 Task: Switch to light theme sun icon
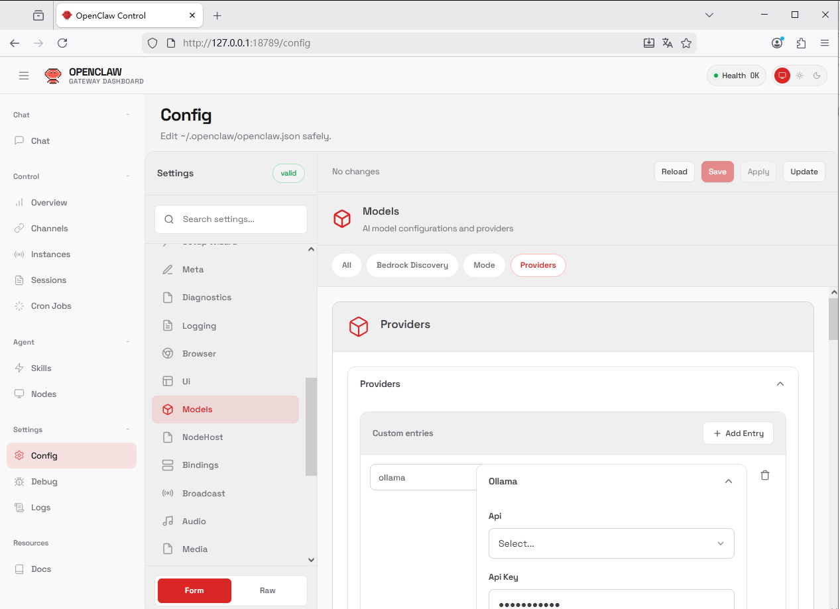(800, 76)
